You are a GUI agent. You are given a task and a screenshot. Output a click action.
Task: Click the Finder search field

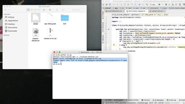tap(77, 10)
